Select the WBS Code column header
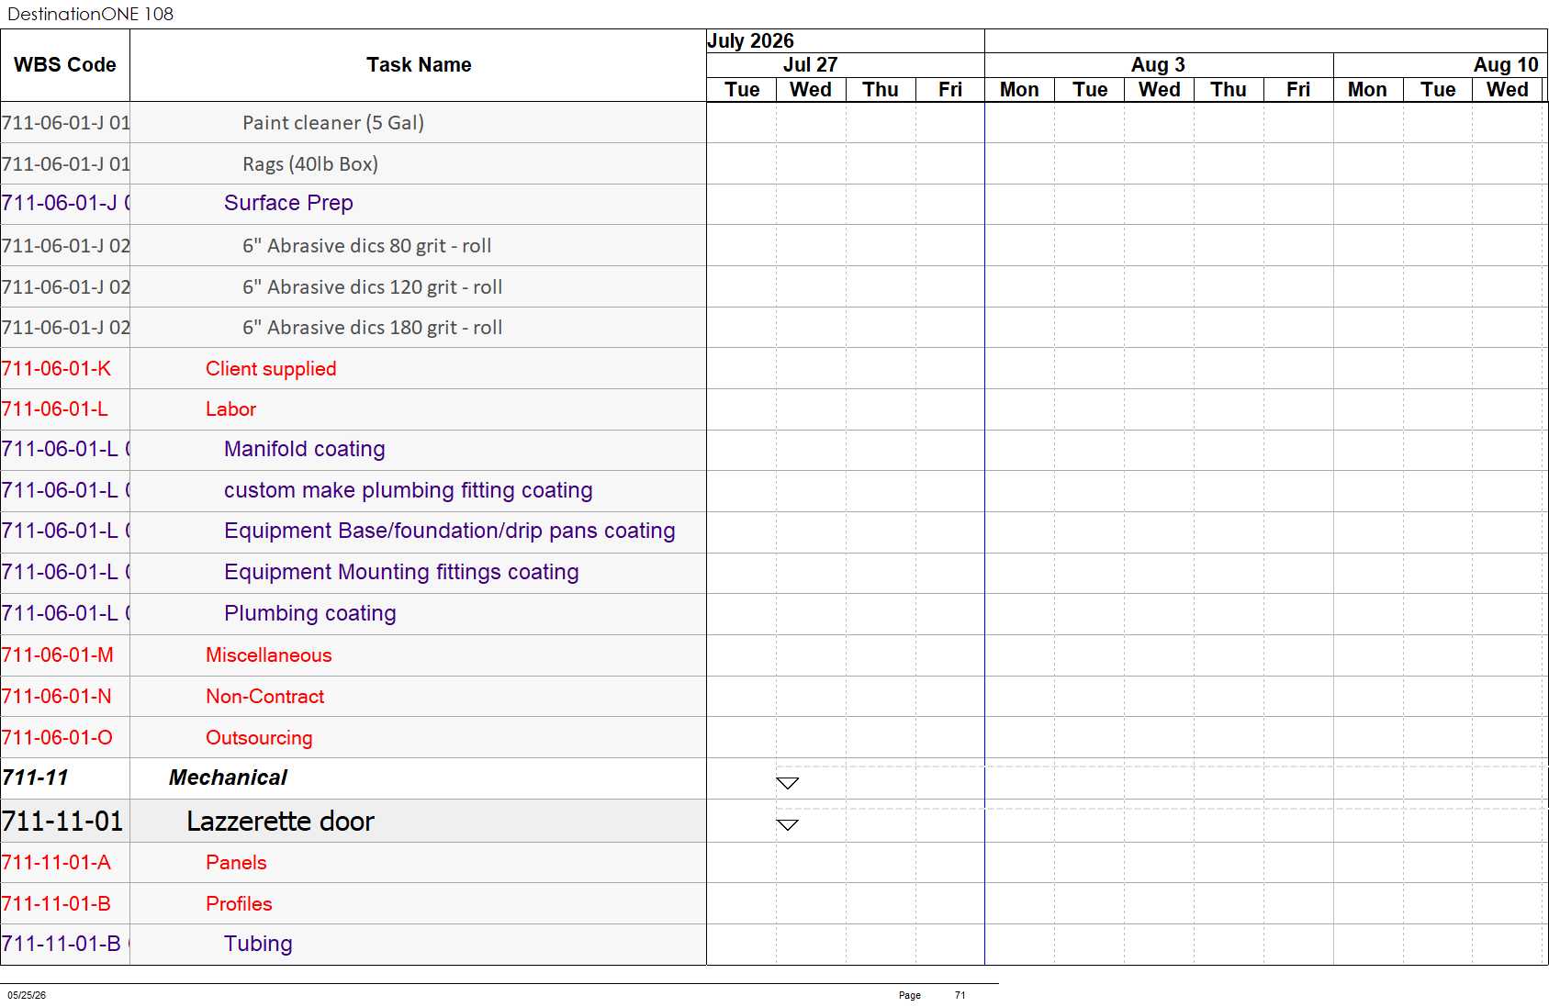 click(x=65, y=65)
